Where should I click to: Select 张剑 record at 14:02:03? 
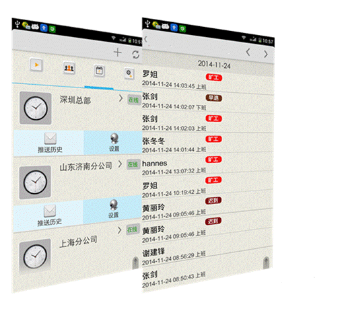(207, 122)
